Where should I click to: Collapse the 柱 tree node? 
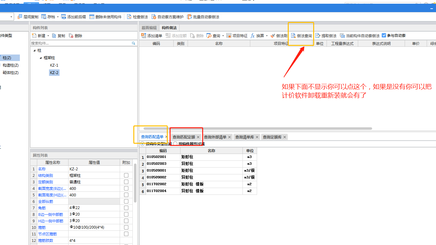pos(34,50)
